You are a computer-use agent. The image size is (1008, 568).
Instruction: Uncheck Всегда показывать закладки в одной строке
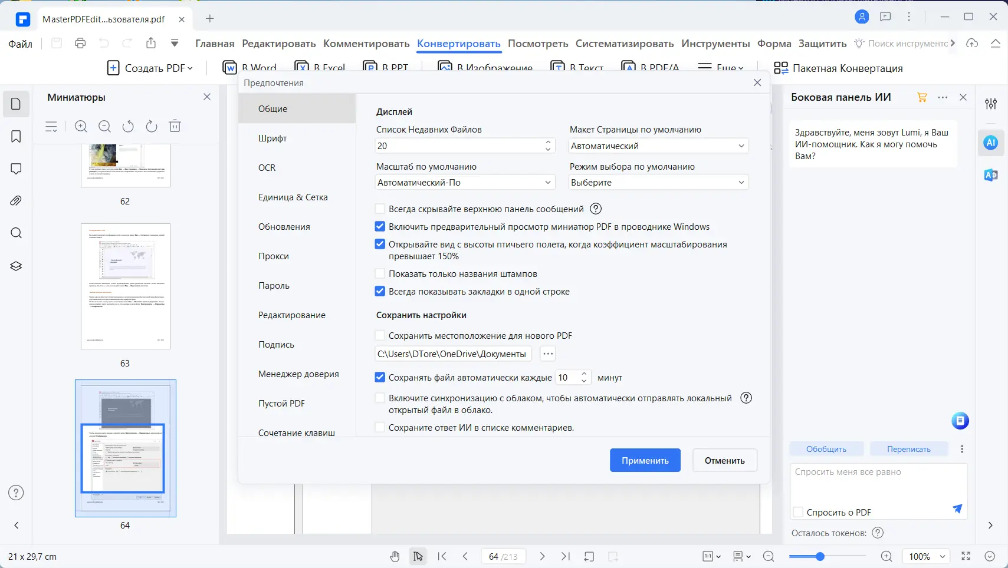[x=380, y=291]
